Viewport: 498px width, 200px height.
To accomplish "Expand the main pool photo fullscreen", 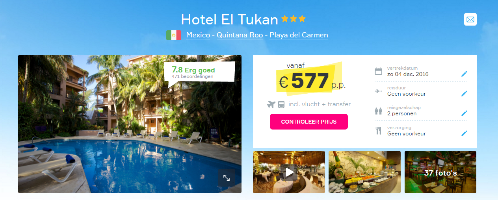I will pos(227,178).
